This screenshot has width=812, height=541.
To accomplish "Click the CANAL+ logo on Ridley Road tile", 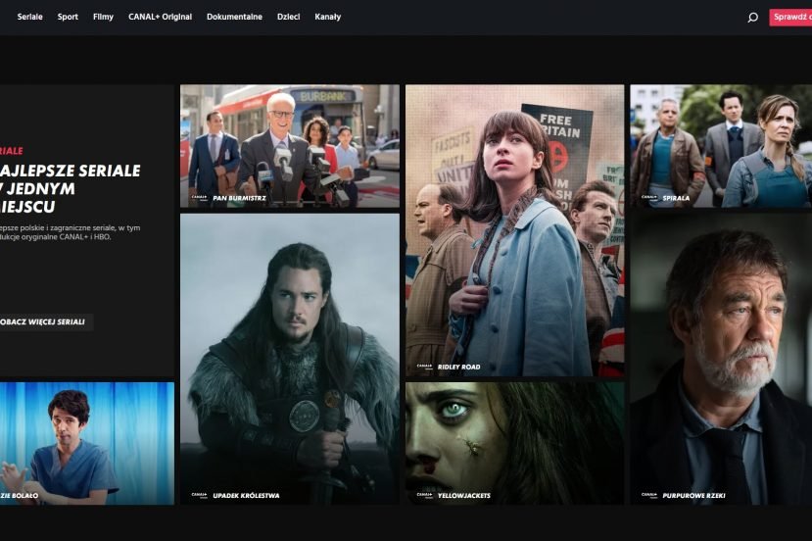I will pyautogui.click(x=424, y=367).
